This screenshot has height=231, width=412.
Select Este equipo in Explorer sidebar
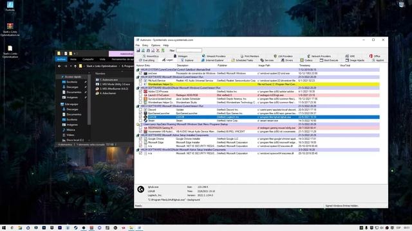pos(70,104)
